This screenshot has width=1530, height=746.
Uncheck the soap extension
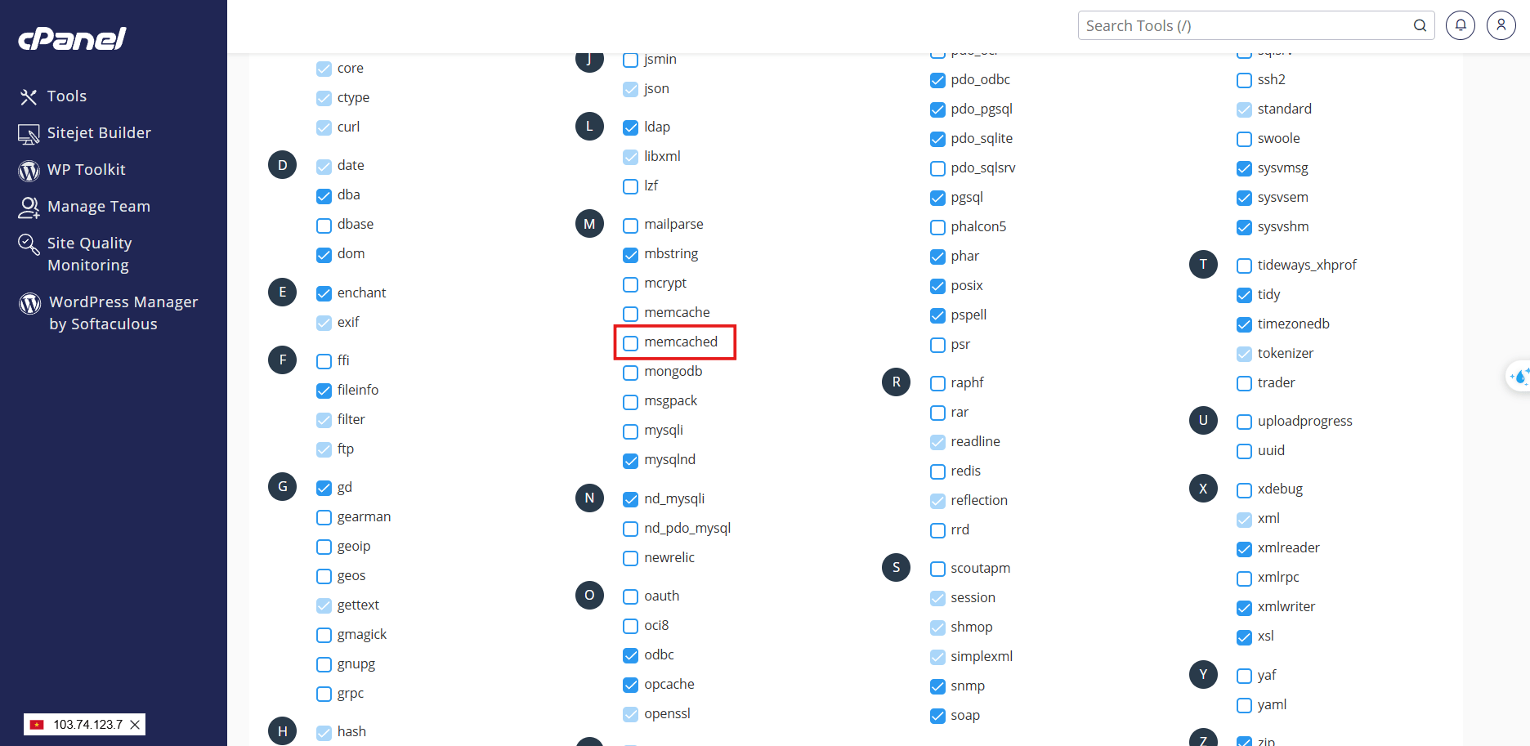pos(938,717)
